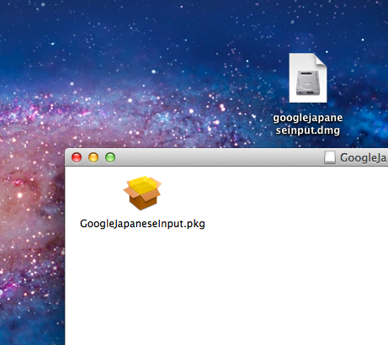The image size is (388, 345).
Task: Click the ".pkg" extension in the file name
Action: 195,224
